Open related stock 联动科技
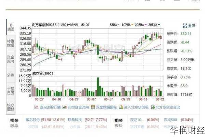 [x=75, y=120]
